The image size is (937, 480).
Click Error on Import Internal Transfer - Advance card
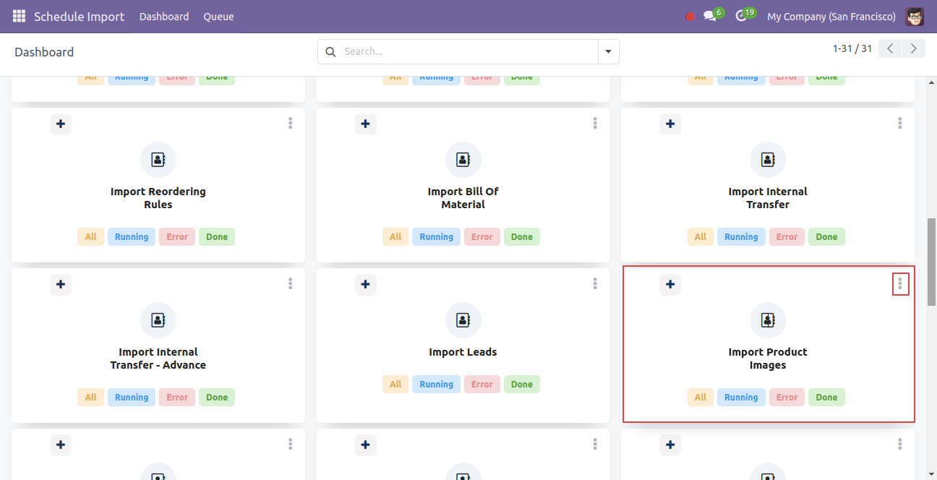tap(177, 398)
